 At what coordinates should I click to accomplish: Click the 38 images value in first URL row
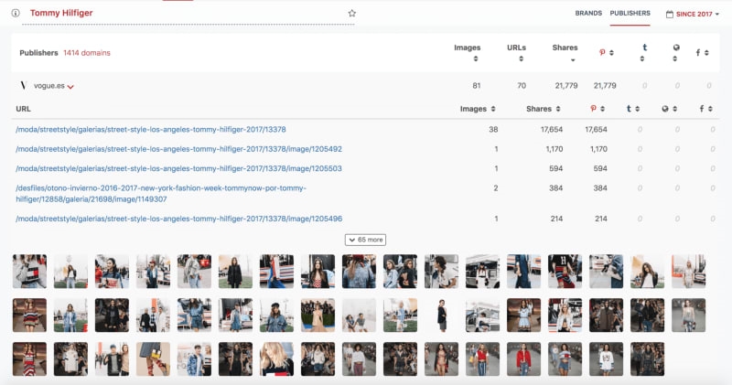tap(493, 129)
